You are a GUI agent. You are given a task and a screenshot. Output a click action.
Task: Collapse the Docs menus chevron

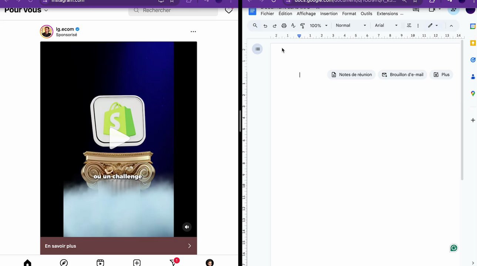[x=451, y=25]
